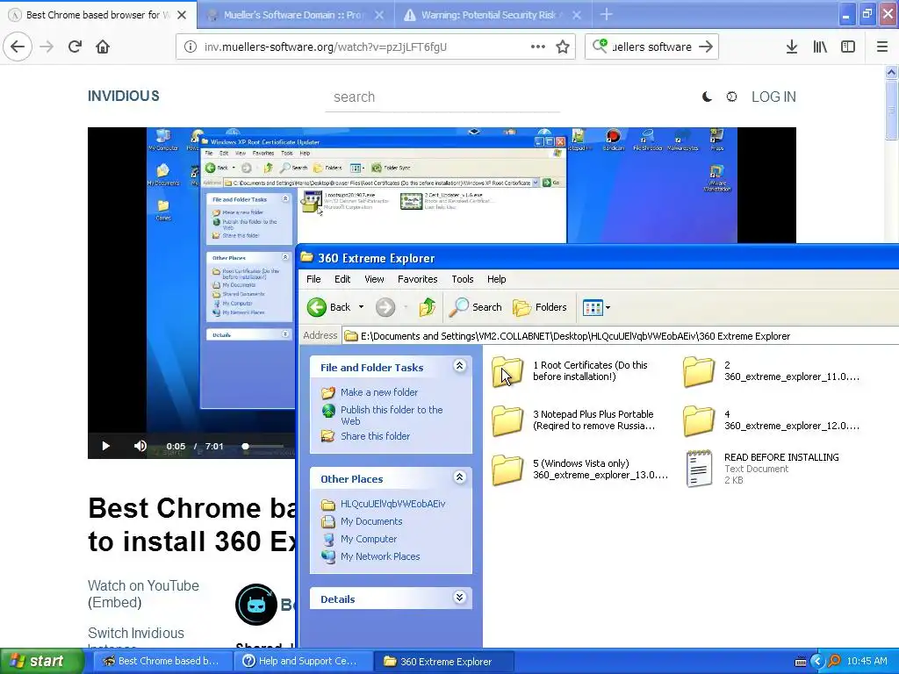Open My Network Places link

(380, 556)
